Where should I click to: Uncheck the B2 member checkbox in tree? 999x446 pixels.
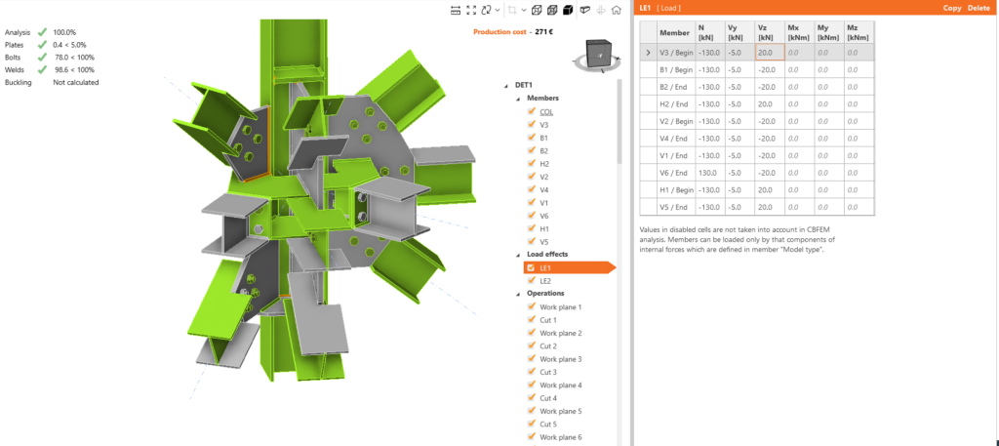[x=532, y=150]
